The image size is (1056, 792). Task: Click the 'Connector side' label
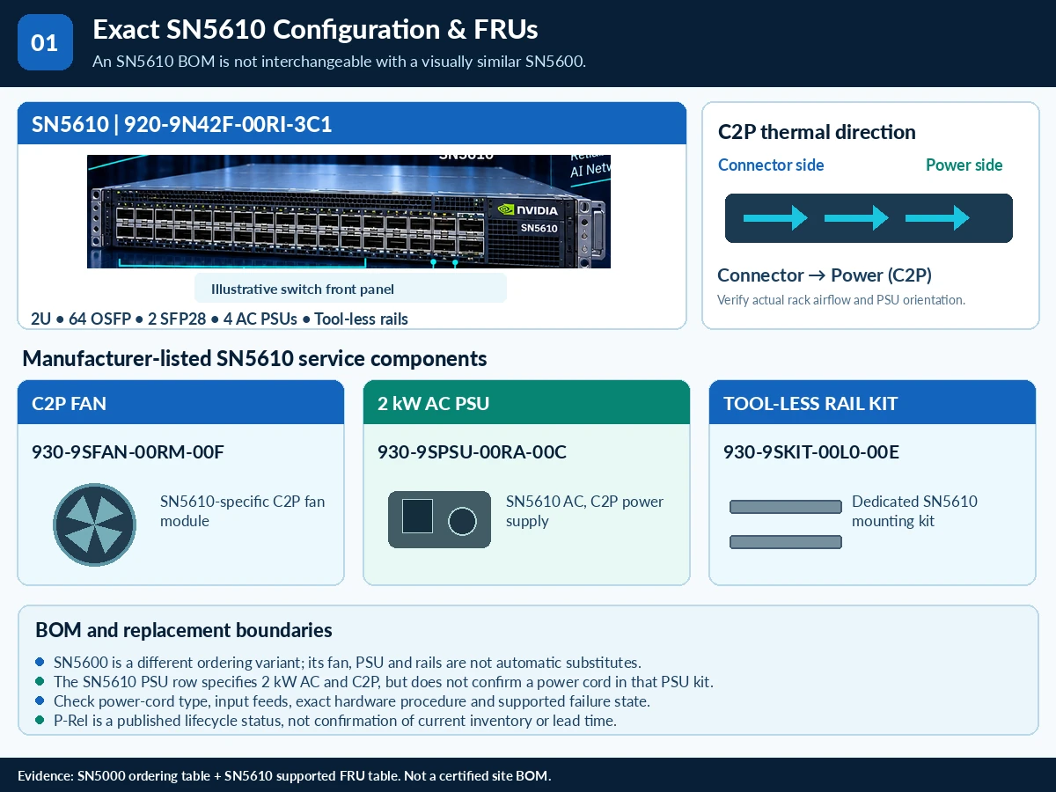pos(771,165)
